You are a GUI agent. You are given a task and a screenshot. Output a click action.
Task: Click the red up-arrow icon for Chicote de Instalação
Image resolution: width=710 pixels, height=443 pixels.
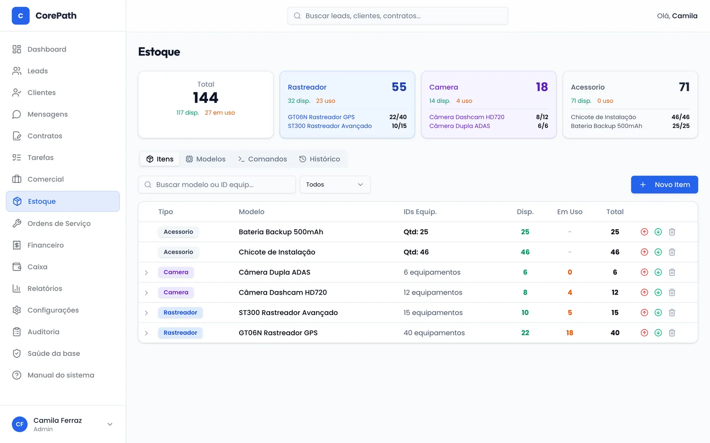click(x=644, y=252)
